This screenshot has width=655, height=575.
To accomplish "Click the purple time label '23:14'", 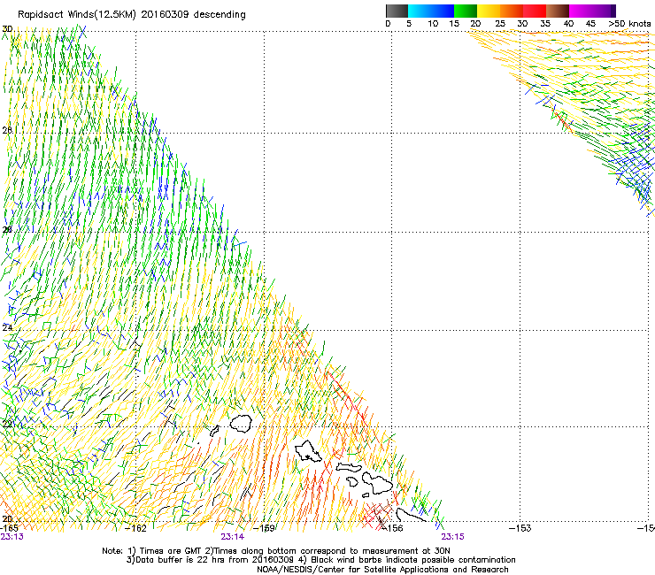I will click(232, 537).
